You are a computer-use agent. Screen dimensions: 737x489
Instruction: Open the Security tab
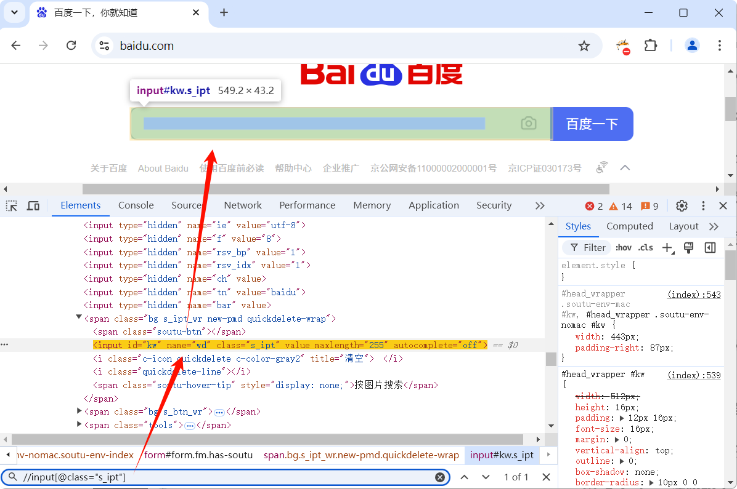(494, 205)
